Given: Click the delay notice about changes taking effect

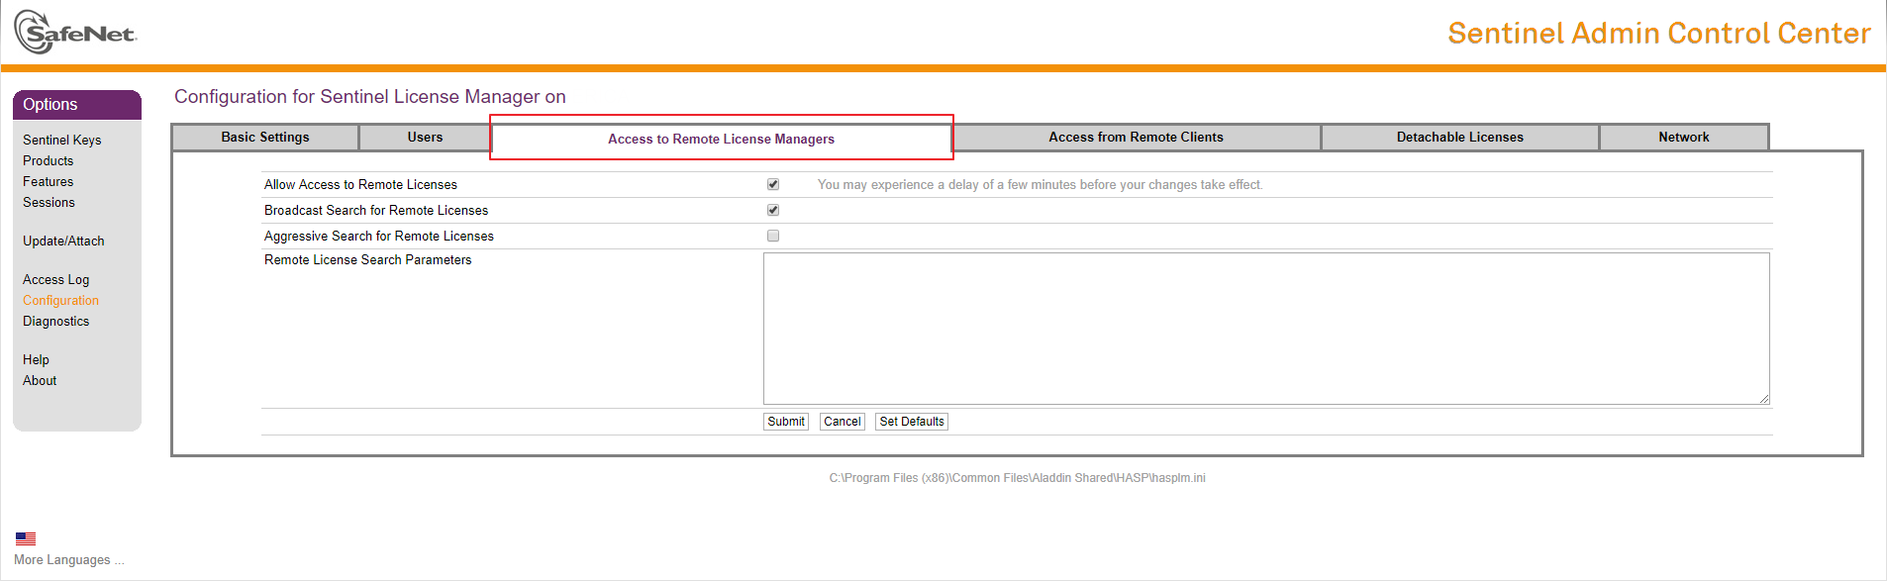Looking at the screenshot, I should coord(1041,185).
